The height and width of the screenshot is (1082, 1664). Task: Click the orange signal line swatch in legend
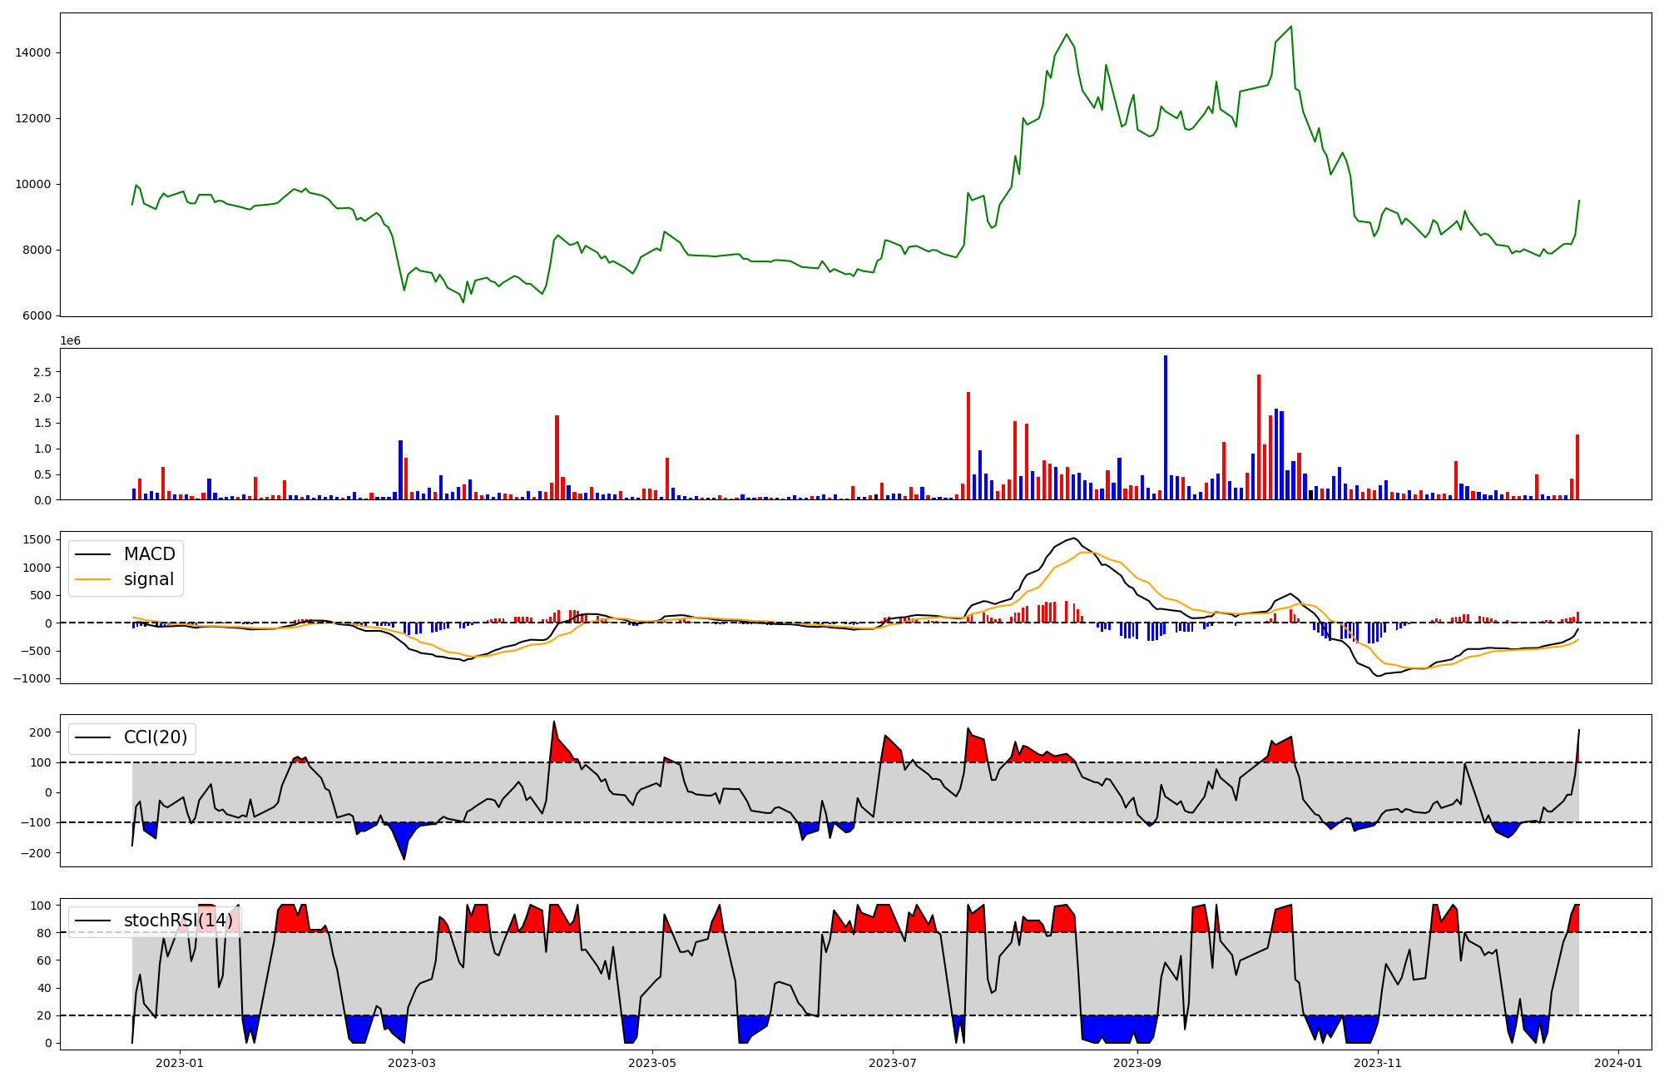click(x=93, y=580)
